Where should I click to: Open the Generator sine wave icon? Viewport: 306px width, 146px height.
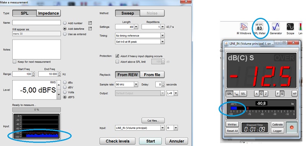click(x=276, y=27)
